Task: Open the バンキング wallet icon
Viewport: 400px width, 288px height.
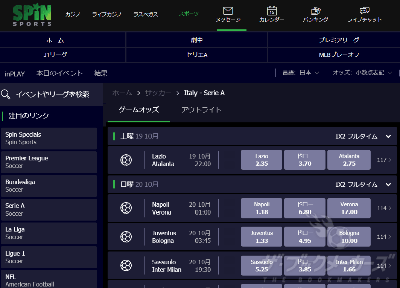Action: tap(316, 11)
